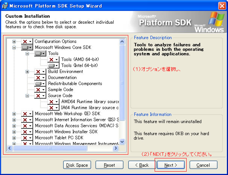Select Microsoft Windows Core SDK label
Screen dimensions: 228x175
click(x=63, y=47)
